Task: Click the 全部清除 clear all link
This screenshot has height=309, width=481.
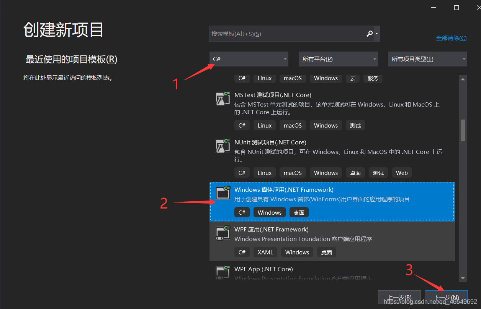Action: (451, 38)
